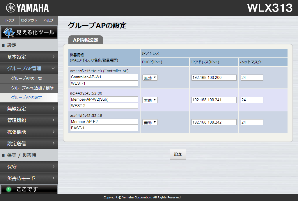
Task: Click ログアウト to log out
Action: click(29, 20)
